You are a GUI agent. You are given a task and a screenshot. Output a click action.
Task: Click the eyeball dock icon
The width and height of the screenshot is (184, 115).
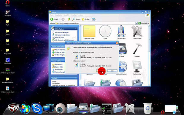[60, 108]
